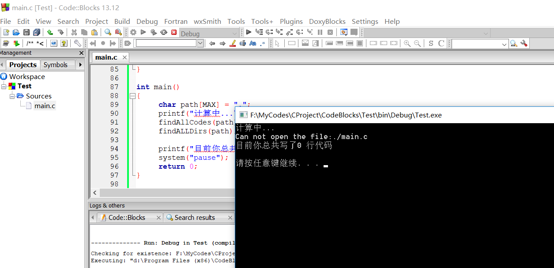Select the Workspace tree item
Image resolution: width=554 pixels, height=268 pixels.
(x=27, y=76)
